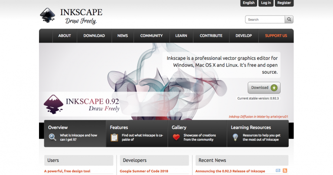Open the ABOUT menu
This screenshot has width=333, height=175.
pos(65,36)
